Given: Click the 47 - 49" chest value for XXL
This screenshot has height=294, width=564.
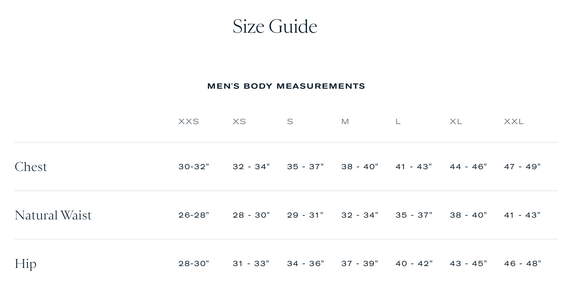Looking at the screenshot, I should coord(522,167).
